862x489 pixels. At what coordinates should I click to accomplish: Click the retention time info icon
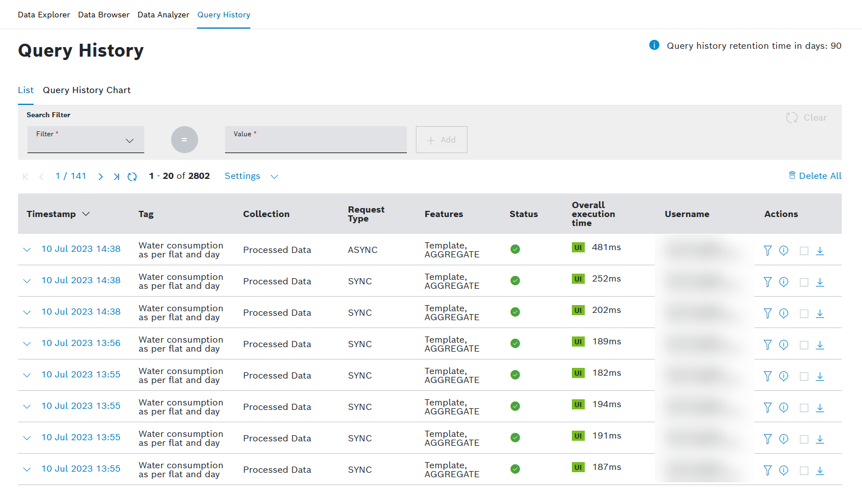pos(654,45)
